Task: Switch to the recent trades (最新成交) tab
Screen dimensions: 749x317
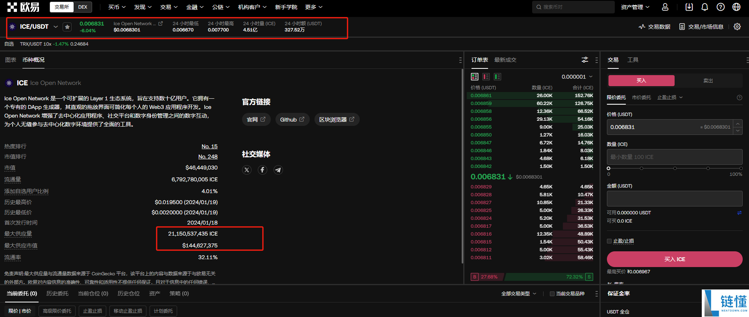Action: click(505, 60)
